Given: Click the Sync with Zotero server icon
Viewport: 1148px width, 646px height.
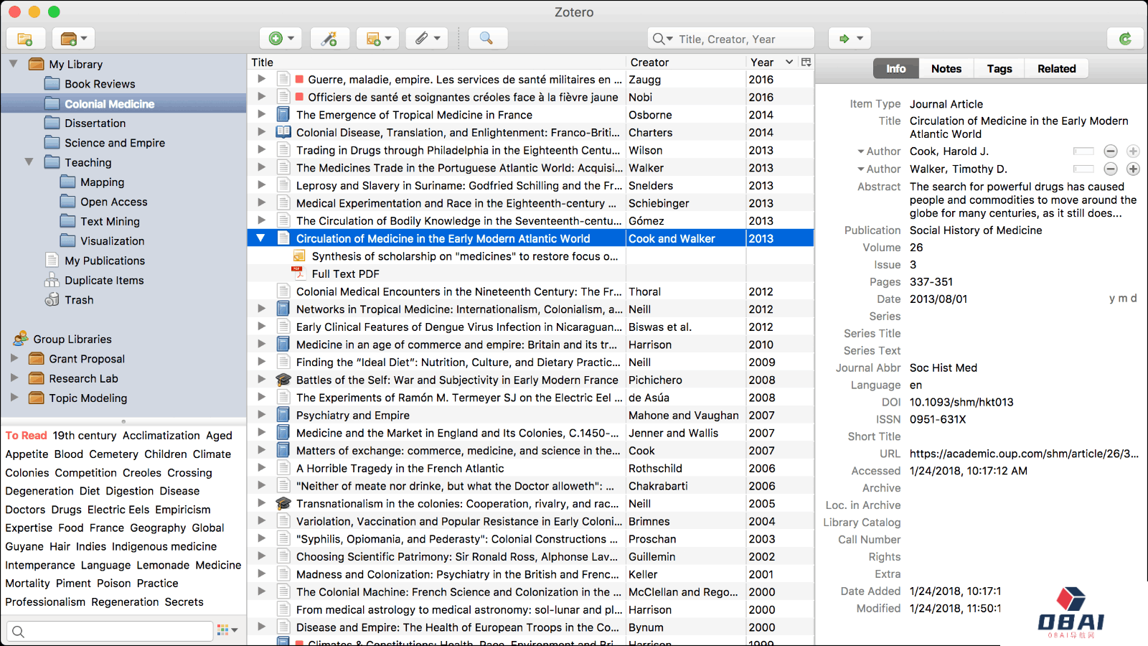Looking at the screenshot, I should (x=1125, y=39).
